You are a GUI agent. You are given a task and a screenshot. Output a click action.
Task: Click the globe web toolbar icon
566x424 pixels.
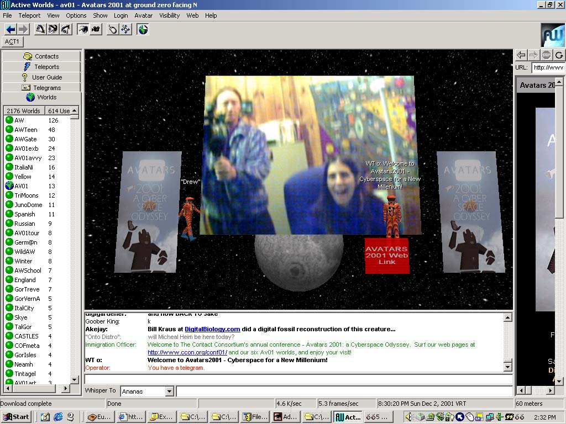(x=143, y=29)
